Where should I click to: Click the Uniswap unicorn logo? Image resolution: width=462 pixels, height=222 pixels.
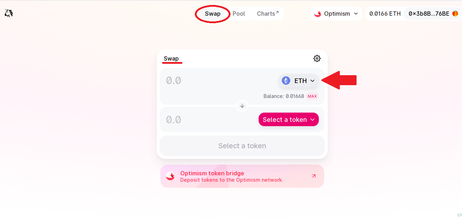(x=9, y=14)
